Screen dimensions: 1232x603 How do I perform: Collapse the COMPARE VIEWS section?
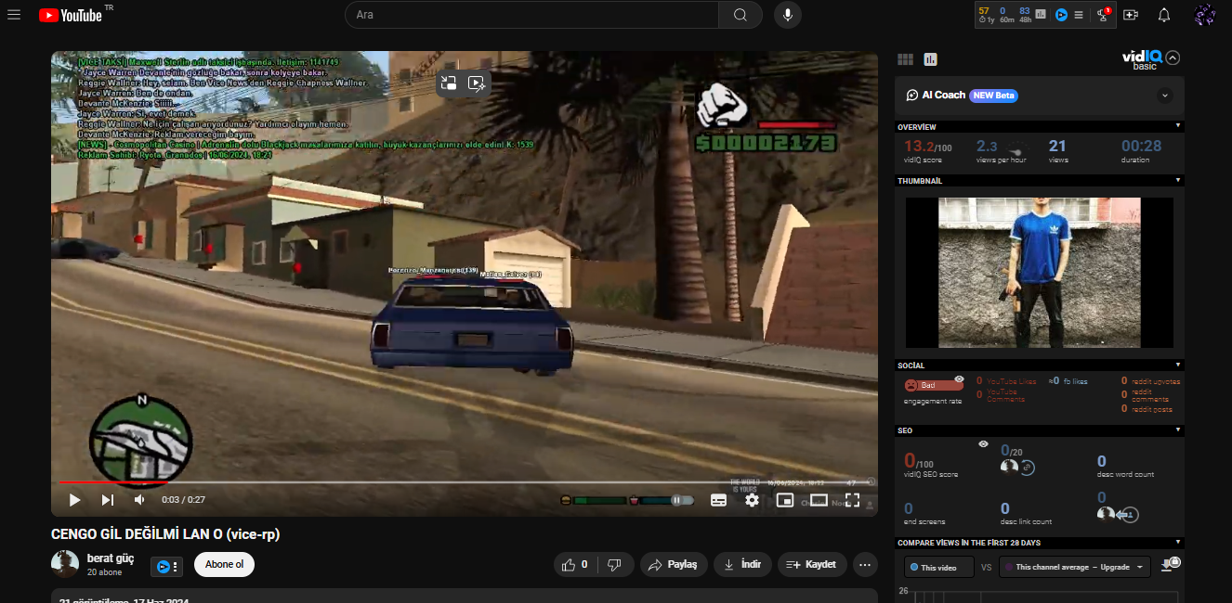point(1178,543)
